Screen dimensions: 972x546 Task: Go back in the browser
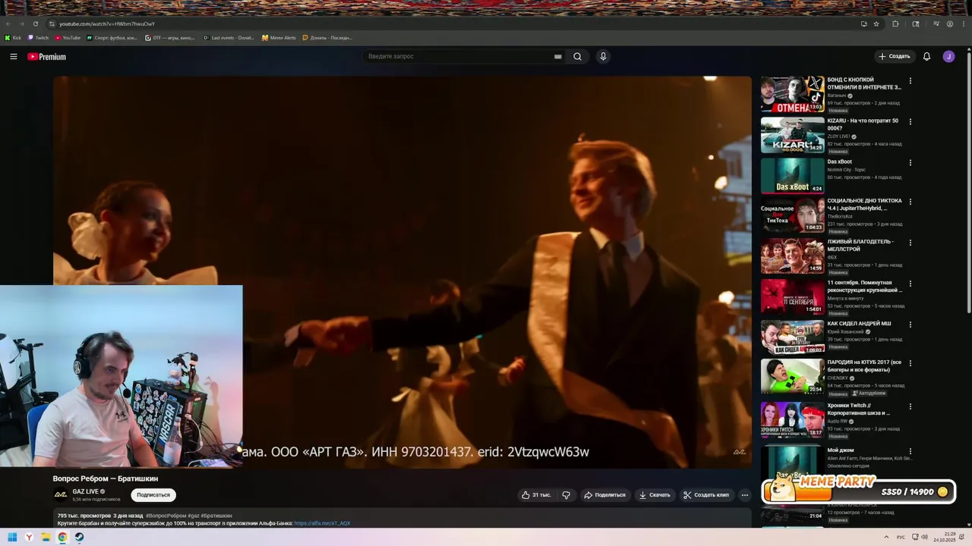8,24
